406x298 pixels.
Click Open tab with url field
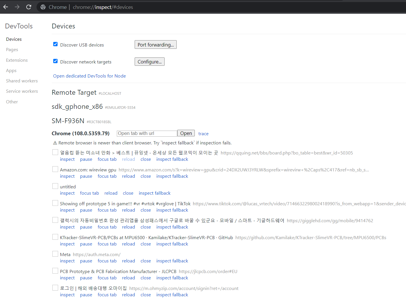[x=147, y=133]
